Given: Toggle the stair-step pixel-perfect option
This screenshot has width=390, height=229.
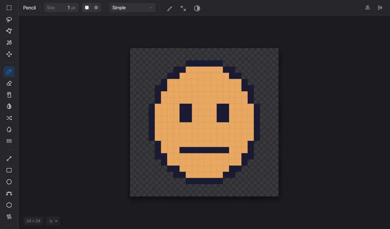Looking at the screenshot, I should point(169,8).
